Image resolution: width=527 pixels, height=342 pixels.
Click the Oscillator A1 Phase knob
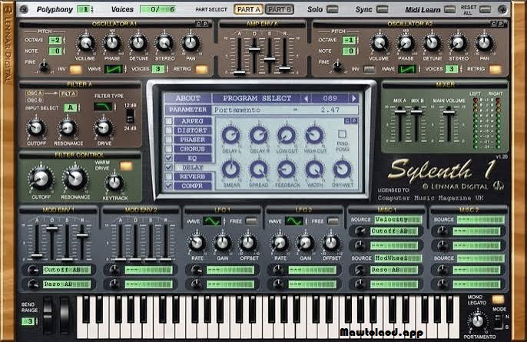[x=112, y=43]
